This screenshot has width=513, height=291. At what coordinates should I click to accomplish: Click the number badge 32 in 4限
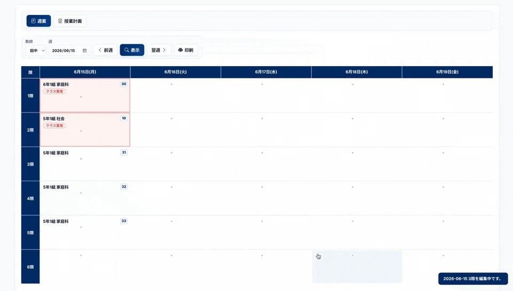pyautogui.click(x=123, y=187)
